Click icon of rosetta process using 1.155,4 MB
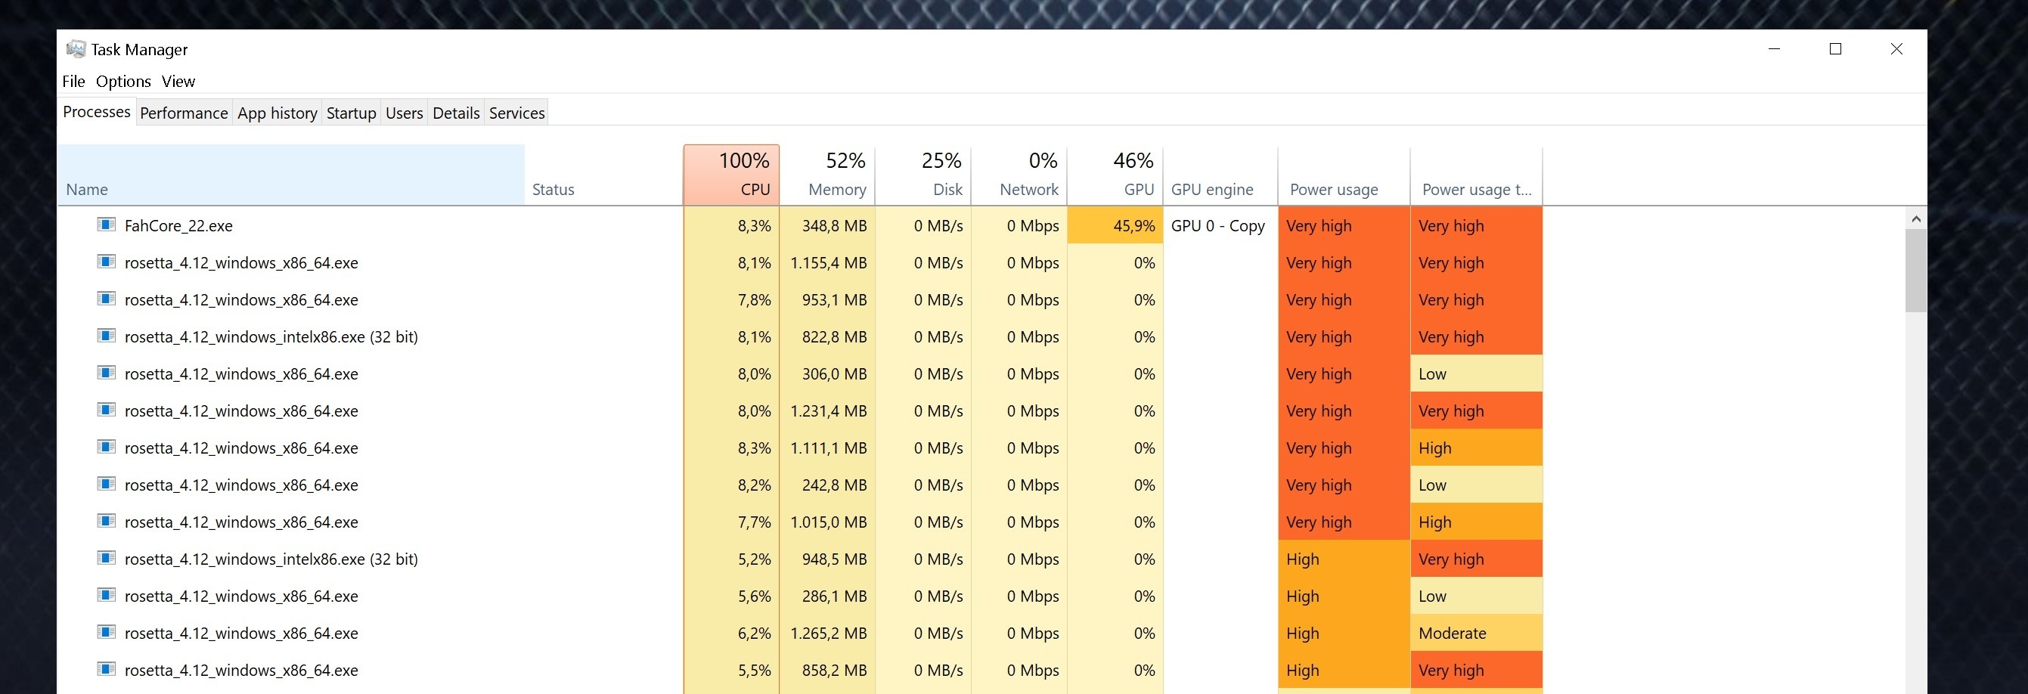 pyautogui.click(x=107, y=262)
